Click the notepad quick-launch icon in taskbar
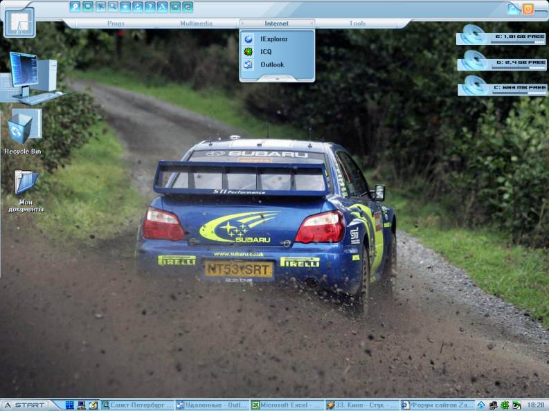The width and height of the screenshot is (549, 411). coord(93,405)
